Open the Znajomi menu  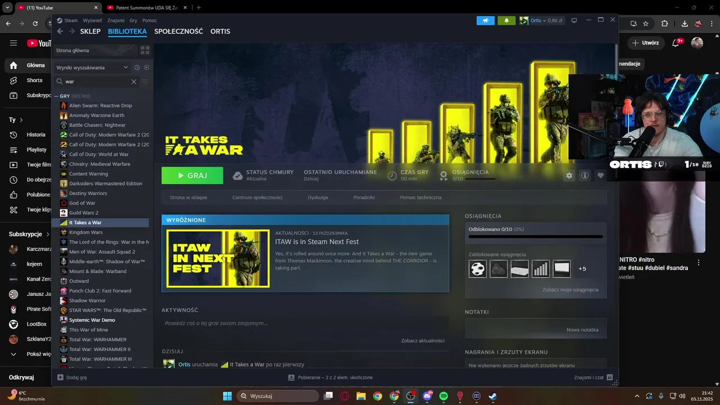[116, 20]
